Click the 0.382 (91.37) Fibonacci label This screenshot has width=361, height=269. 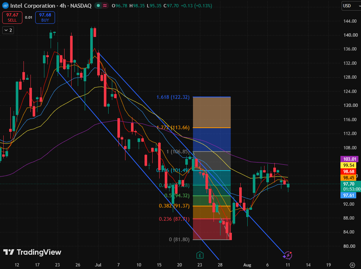(174, 206)
